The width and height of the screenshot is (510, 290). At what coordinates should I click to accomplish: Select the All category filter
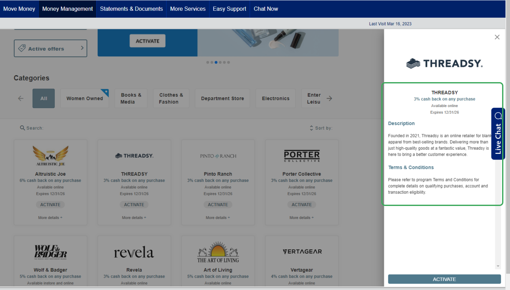coord(44,98)
